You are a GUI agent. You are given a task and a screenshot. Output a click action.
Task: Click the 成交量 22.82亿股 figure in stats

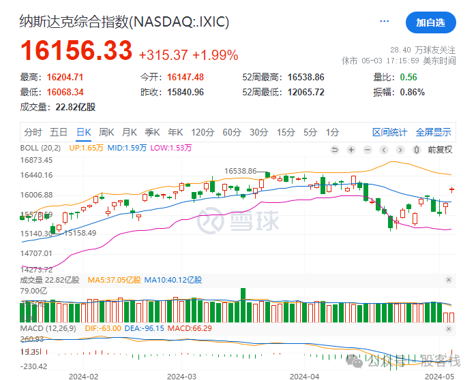[76, 107]
